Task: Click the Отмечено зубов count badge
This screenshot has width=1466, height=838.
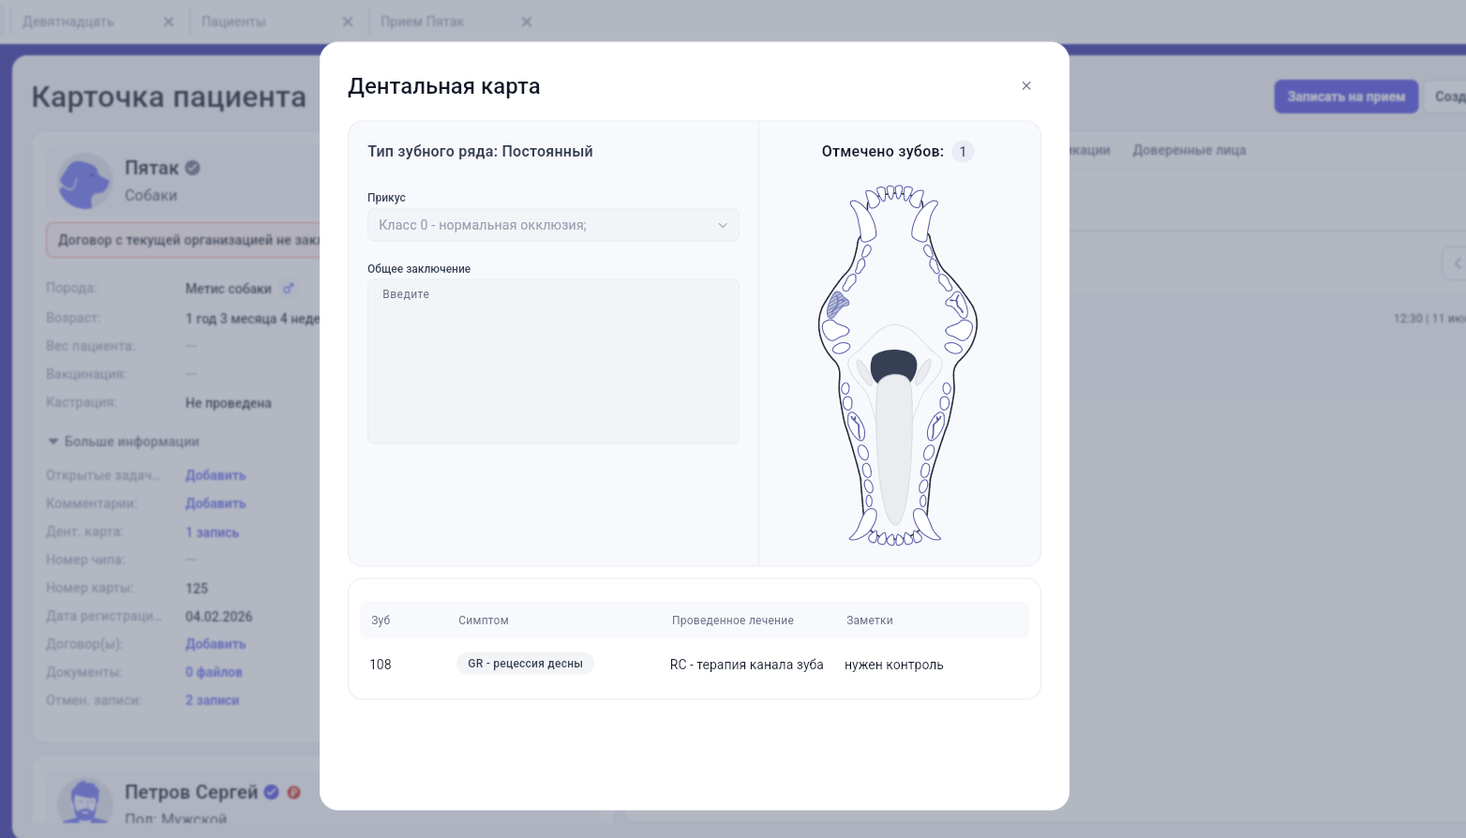Action: [x=963, y=152]
